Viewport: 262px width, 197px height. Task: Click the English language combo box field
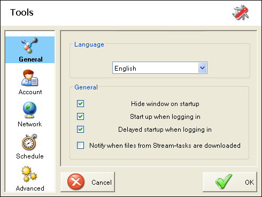(160, 68)
